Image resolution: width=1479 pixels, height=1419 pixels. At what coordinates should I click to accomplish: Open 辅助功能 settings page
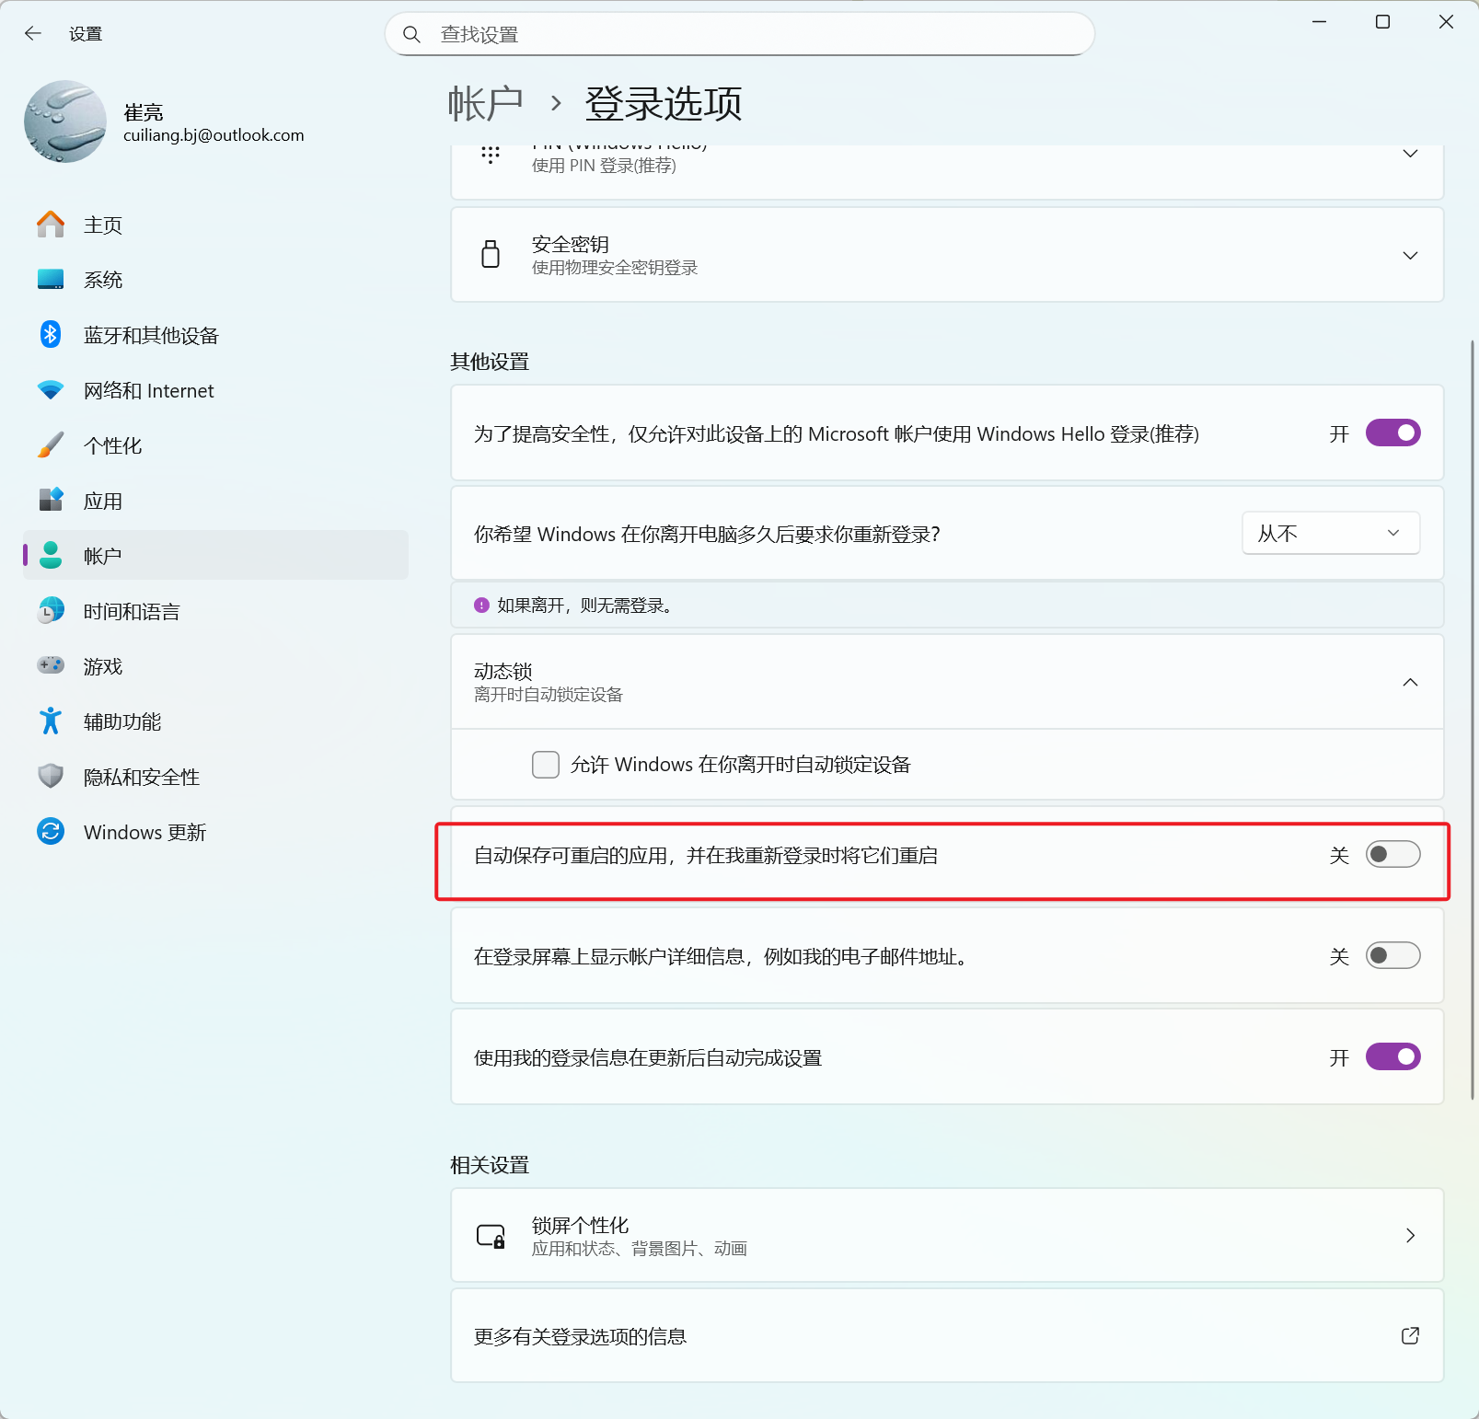[x=215, y=721]
